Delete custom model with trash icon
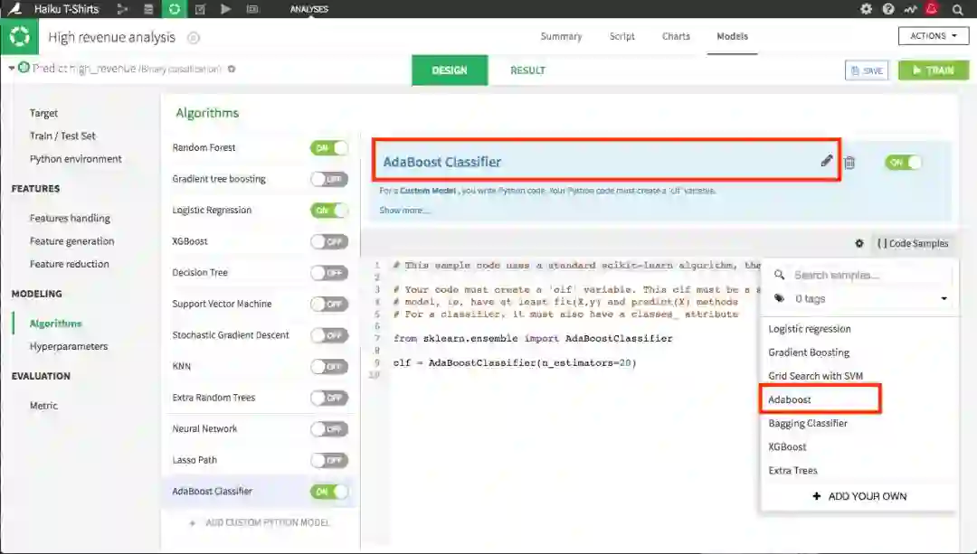 pos(849,163)
